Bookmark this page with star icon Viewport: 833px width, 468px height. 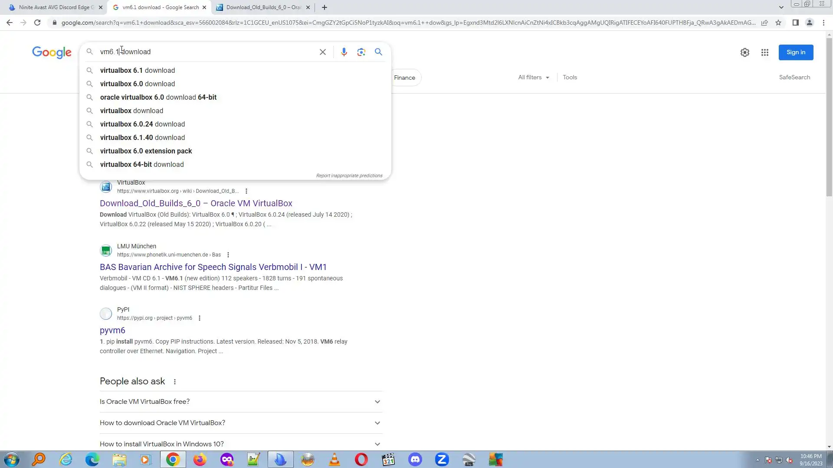coord(778,23)
